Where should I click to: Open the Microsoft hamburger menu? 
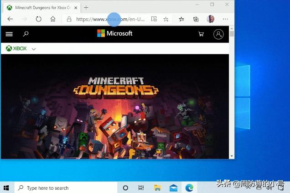pos(9,34)
